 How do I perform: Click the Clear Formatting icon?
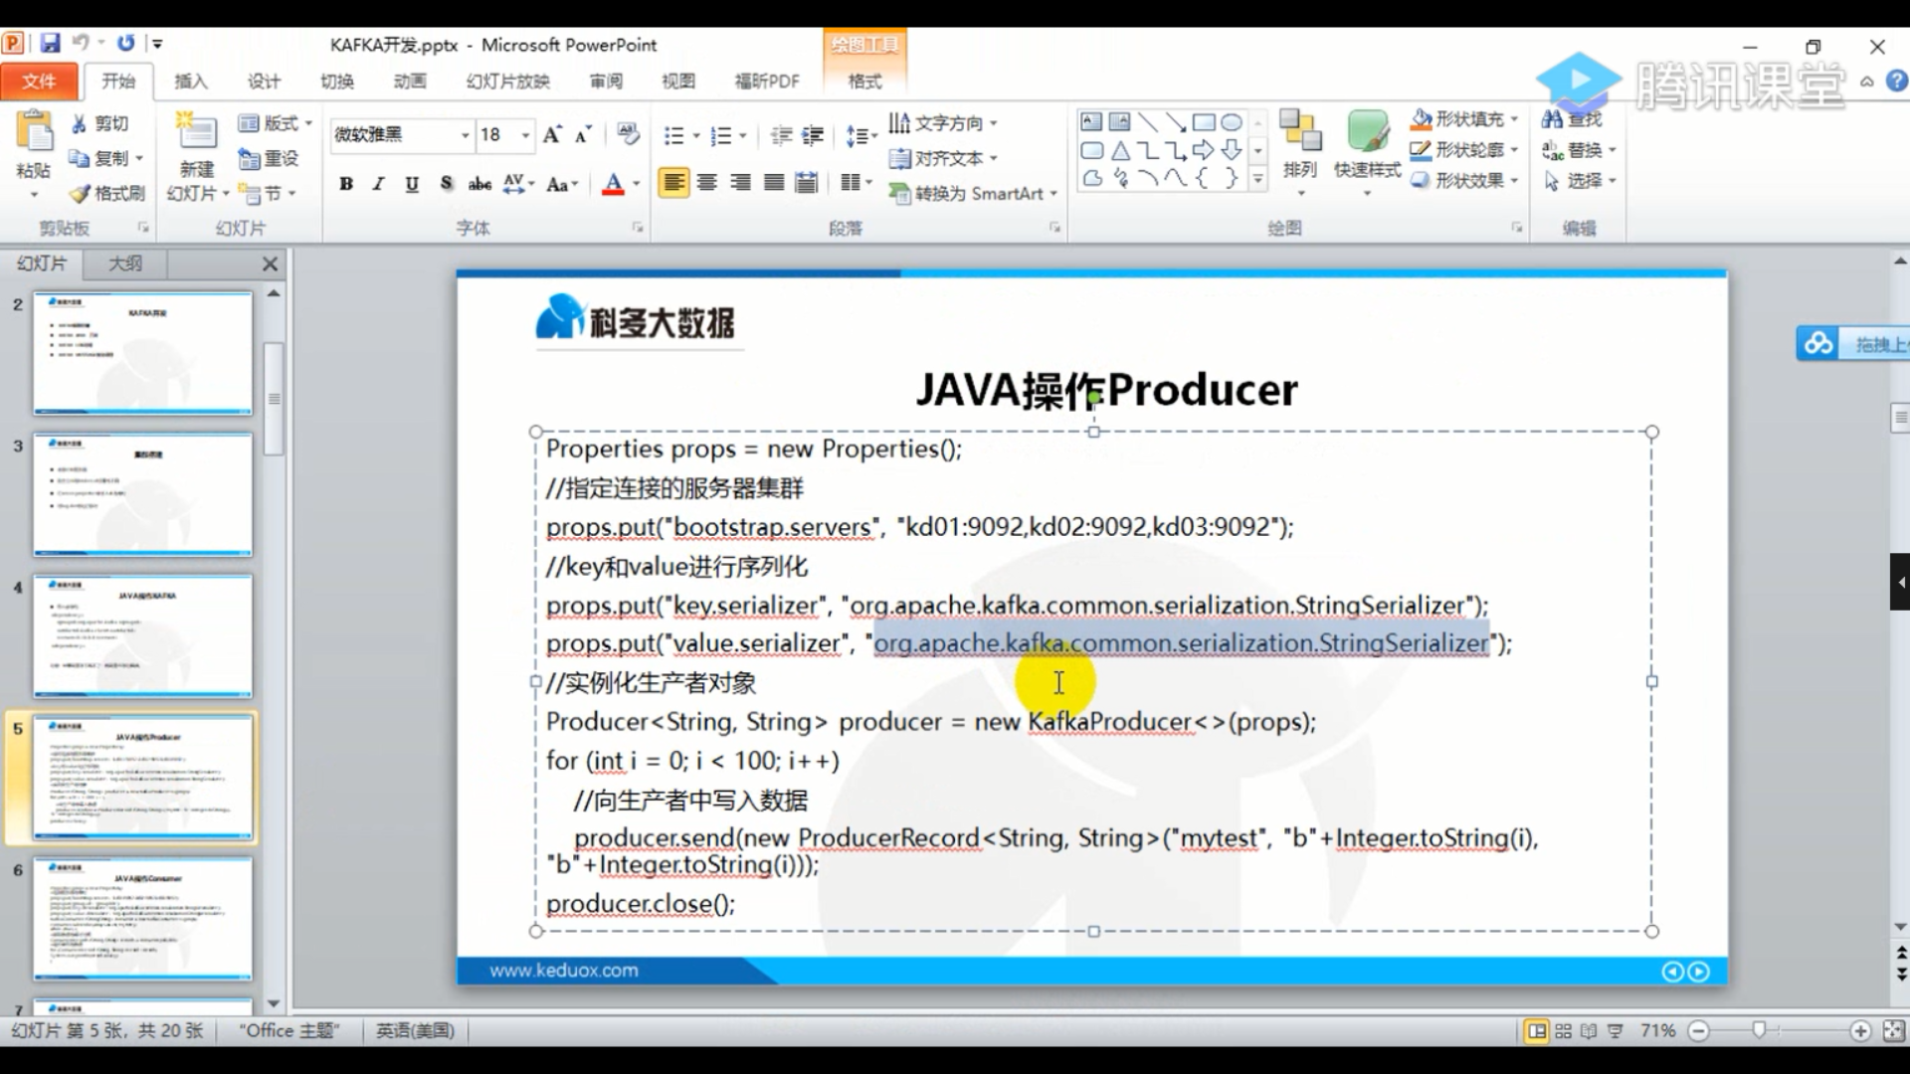tap(628, 133)
